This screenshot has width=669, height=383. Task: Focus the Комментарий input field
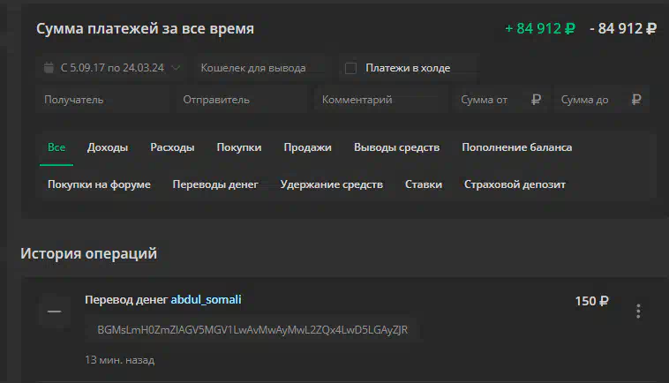point(381,100)
